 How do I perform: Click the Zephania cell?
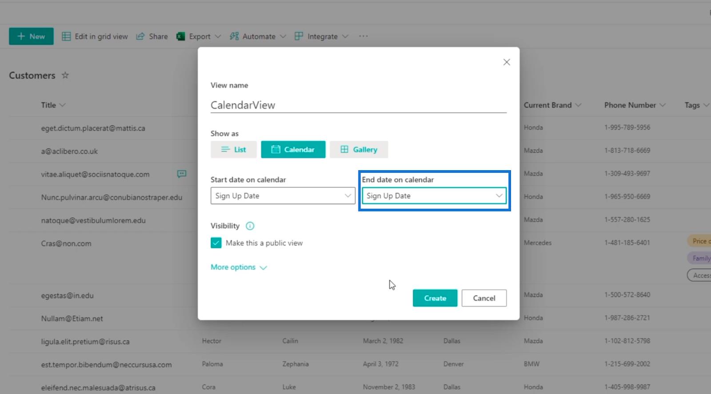(x=295, y=364)
